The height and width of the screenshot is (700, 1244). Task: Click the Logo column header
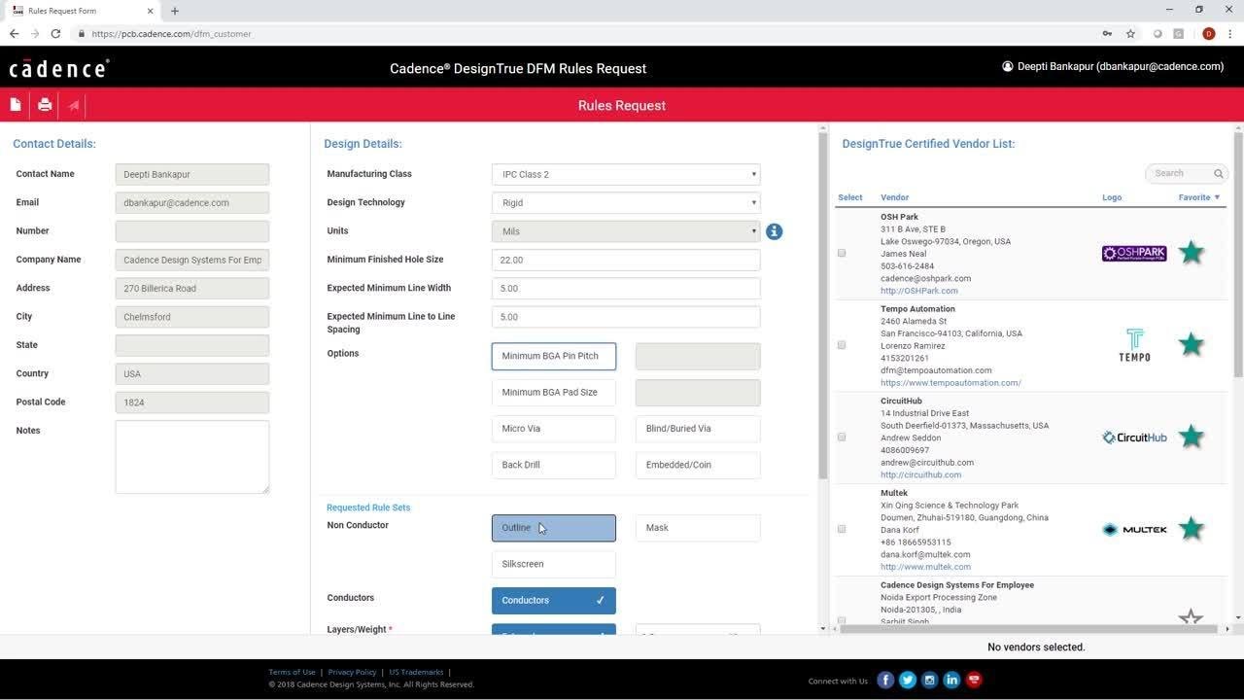[x=1112, y=197]
